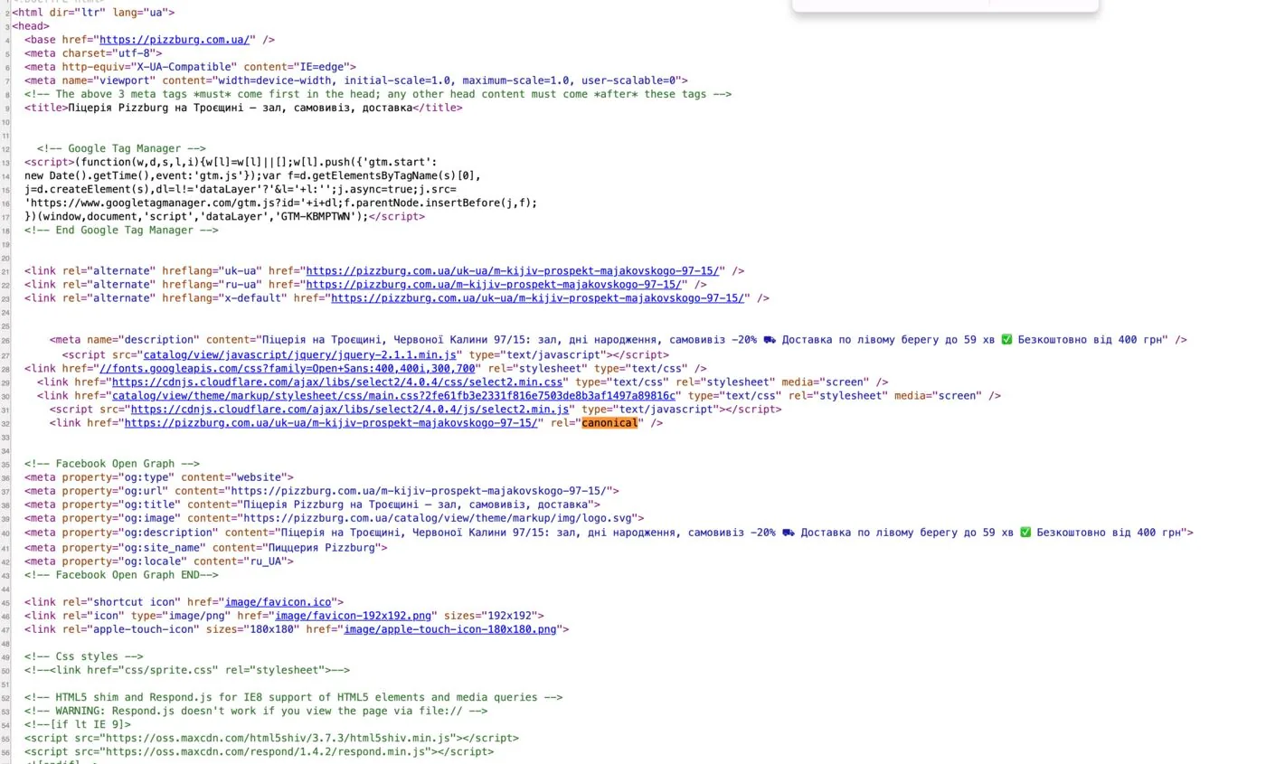
Task: Open the x-default hreflang alternate URL
Action: point(538,297)
